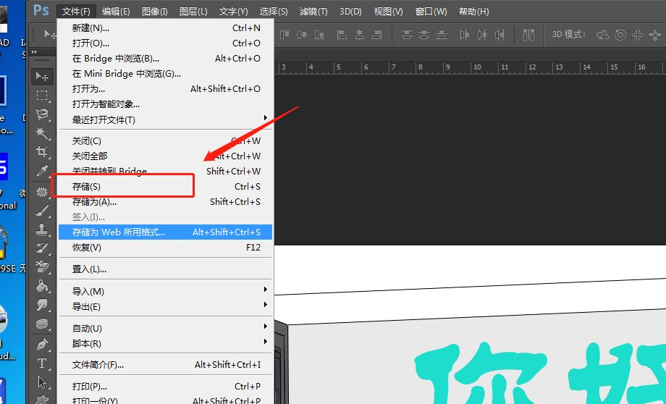The width and height of the screenshot is (666, 404).
Task: Open the 选择(S) menu
Action: click(274, 12)
